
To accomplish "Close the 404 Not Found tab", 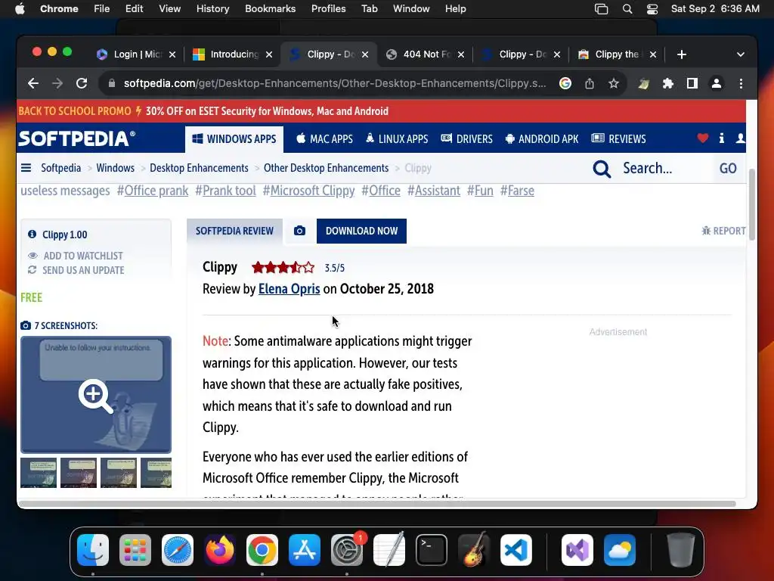I will pyautogui.click(x=460, y=54).
